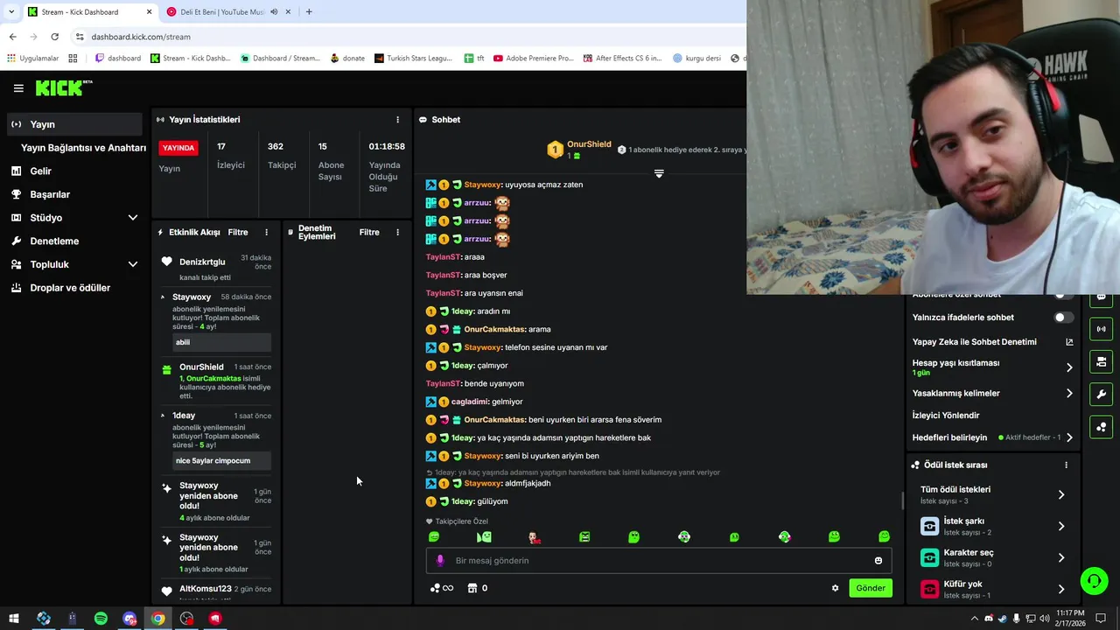The height and width of the screenshot is (630, 1120).
Task: Click the browser address bar URL
Action: click(x=141, y=37)
